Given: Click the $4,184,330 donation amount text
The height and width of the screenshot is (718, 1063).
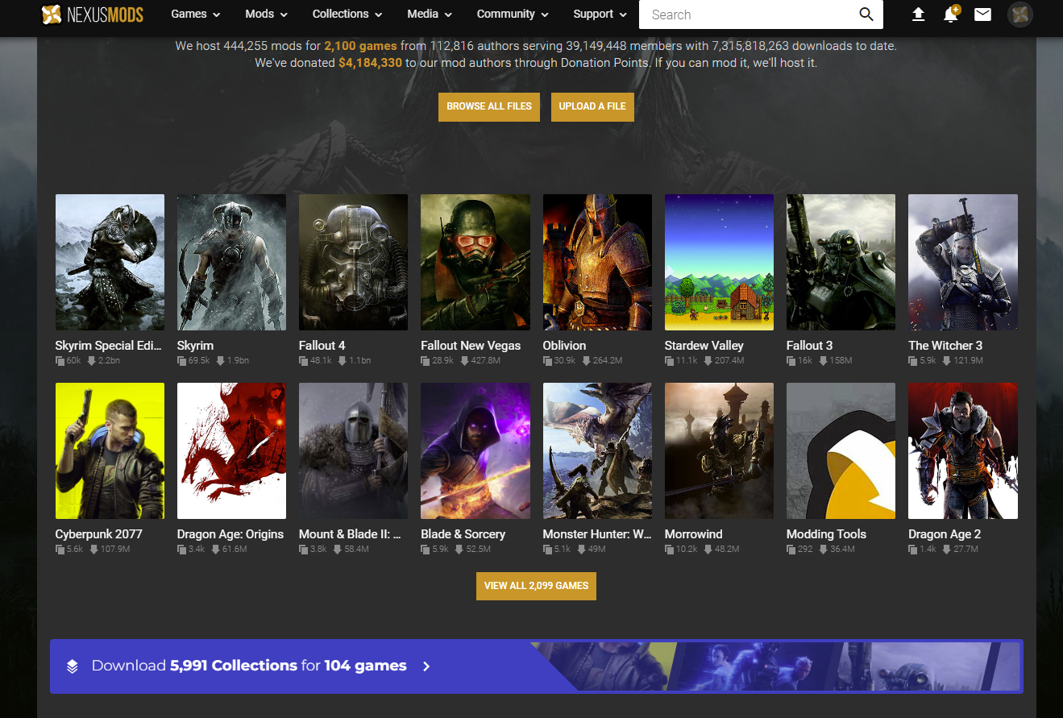Looking at the screenshot, I should click(x=370, y=62).
